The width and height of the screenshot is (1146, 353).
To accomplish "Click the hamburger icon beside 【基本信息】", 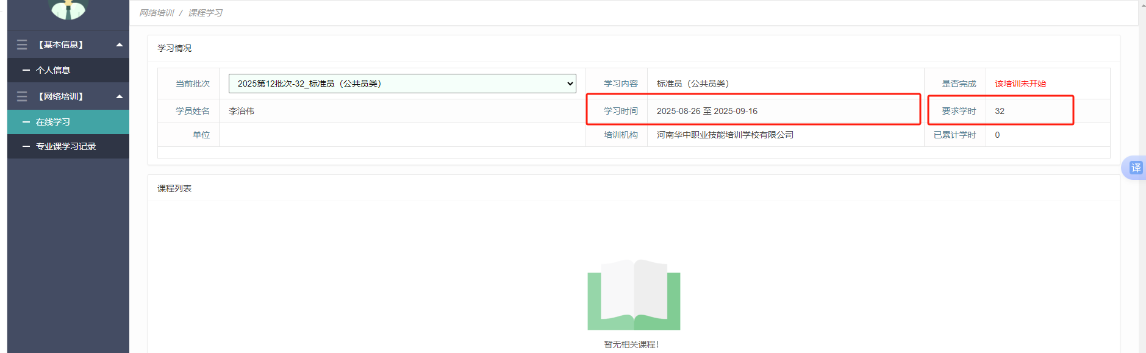I will [22, 45].
